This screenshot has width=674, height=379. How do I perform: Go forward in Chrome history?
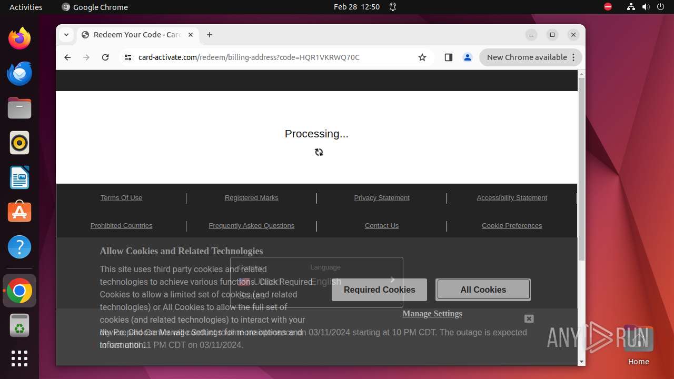point(86,57)
